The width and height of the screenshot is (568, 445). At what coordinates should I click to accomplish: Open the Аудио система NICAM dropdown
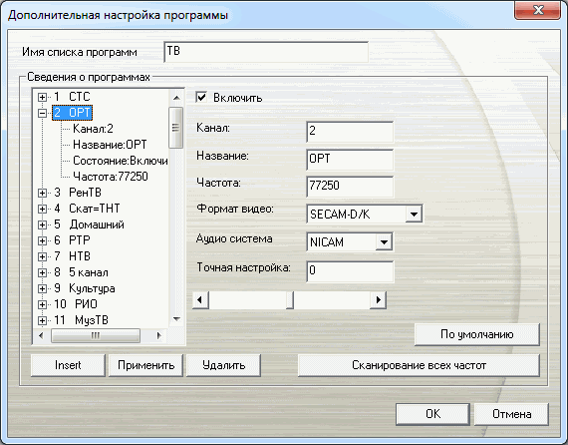tap(384, 241)
